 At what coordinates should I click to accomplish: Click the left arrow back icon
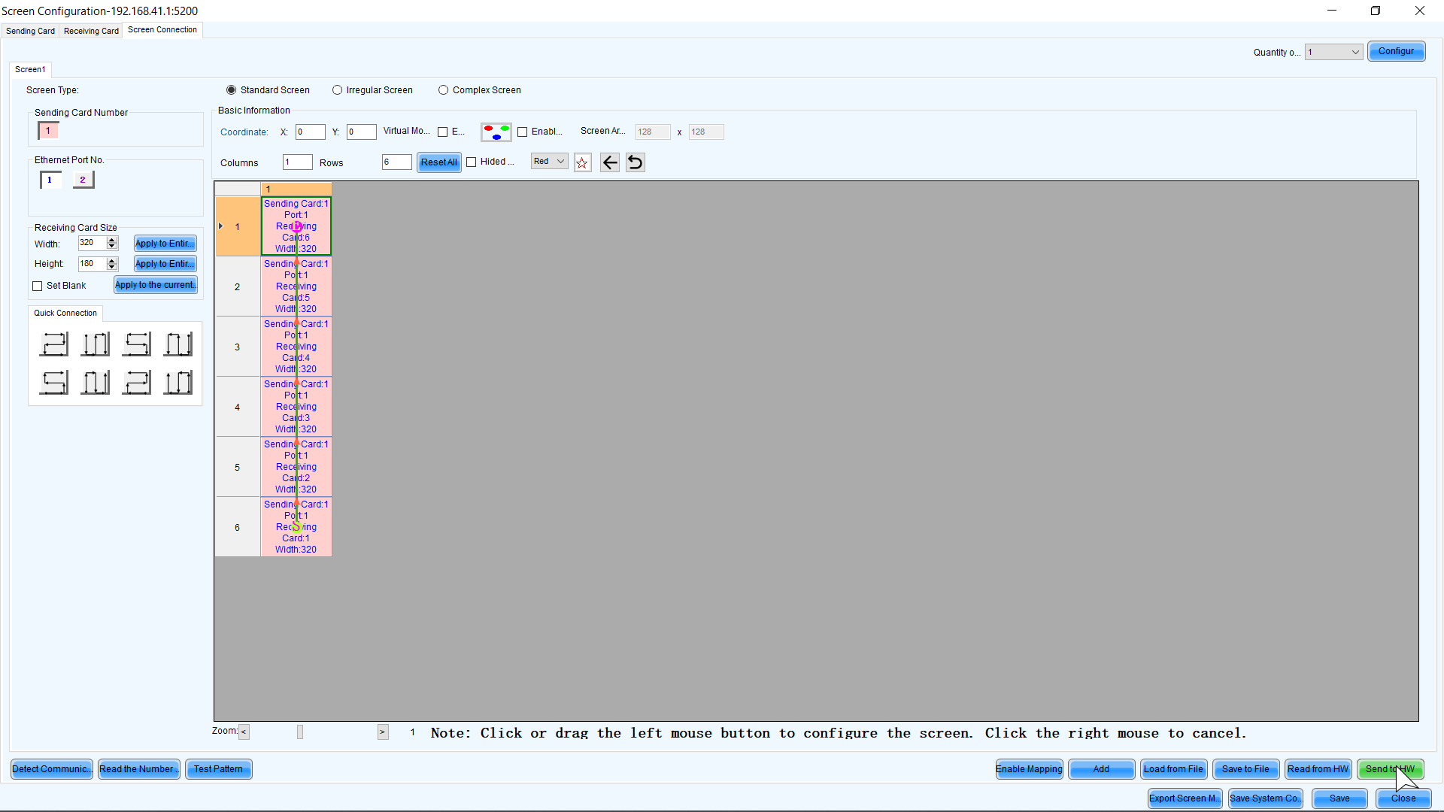[x=610, y=162]
